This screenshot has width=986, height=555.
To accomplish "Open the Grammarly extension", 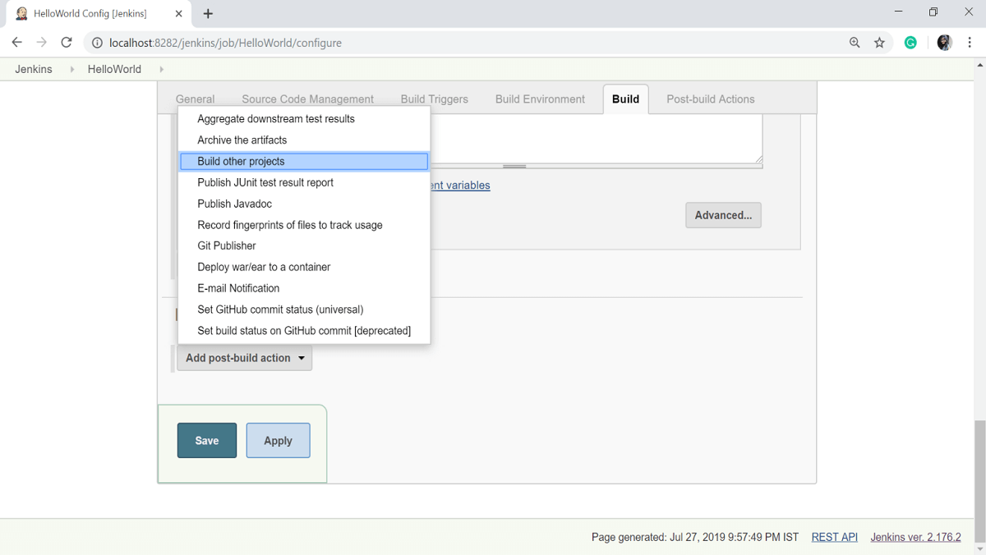I will (910, 43).
